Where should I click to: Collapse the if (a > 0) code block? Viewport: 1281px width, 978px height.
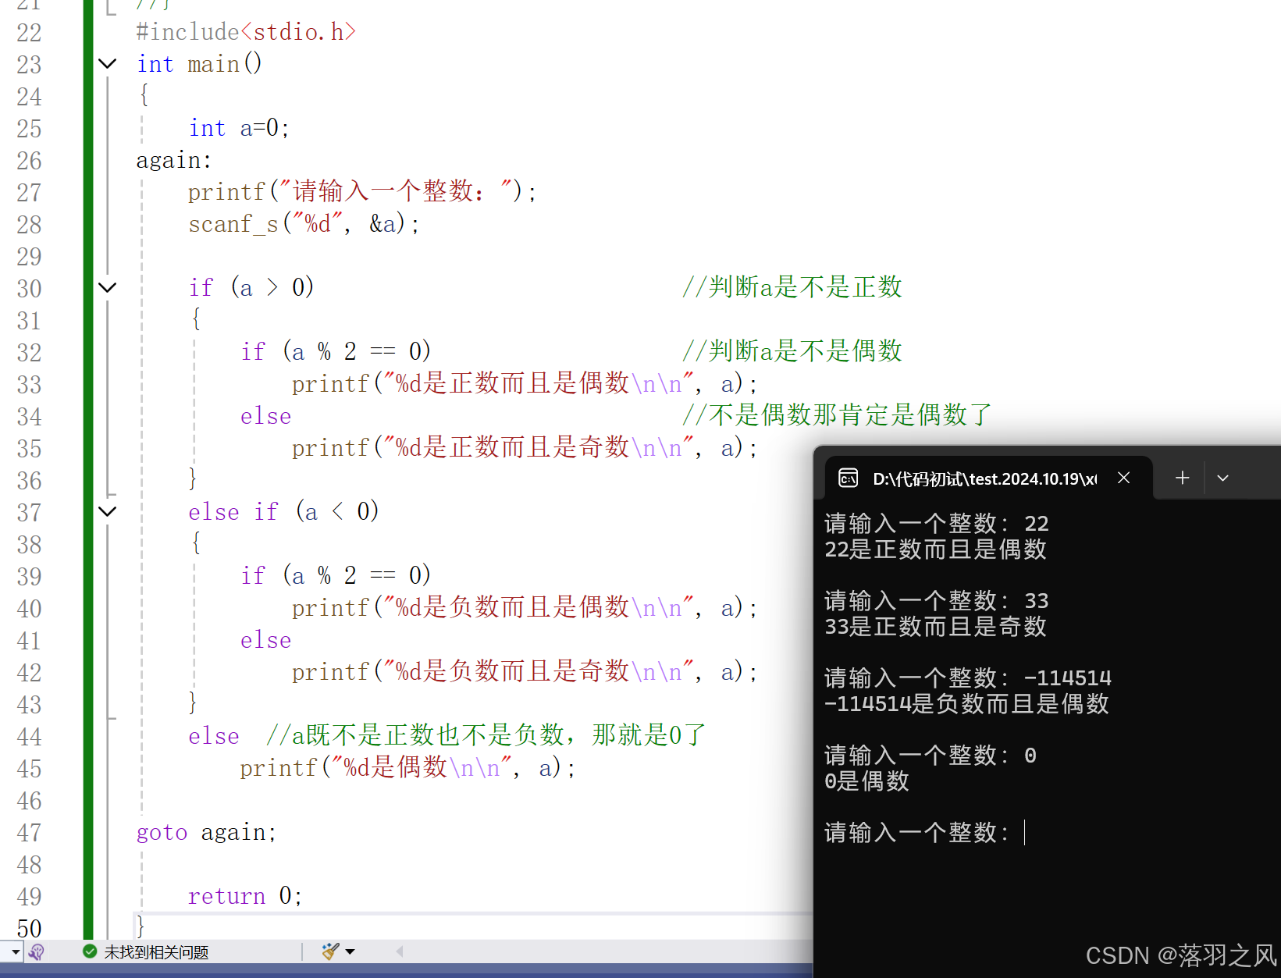107,287
